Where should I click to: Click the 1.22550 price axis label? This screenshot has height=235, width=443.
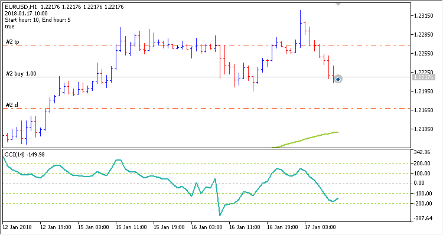(x=424, y=53)
